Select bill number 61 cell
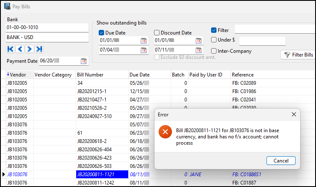The image size is (316, 187). point(102,133)
